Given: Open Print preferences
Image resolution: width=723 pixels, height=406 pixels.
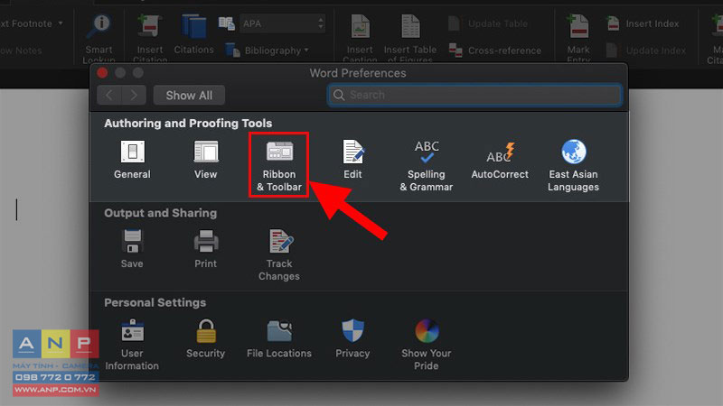Looking at the screenshot, I should 206,249.
